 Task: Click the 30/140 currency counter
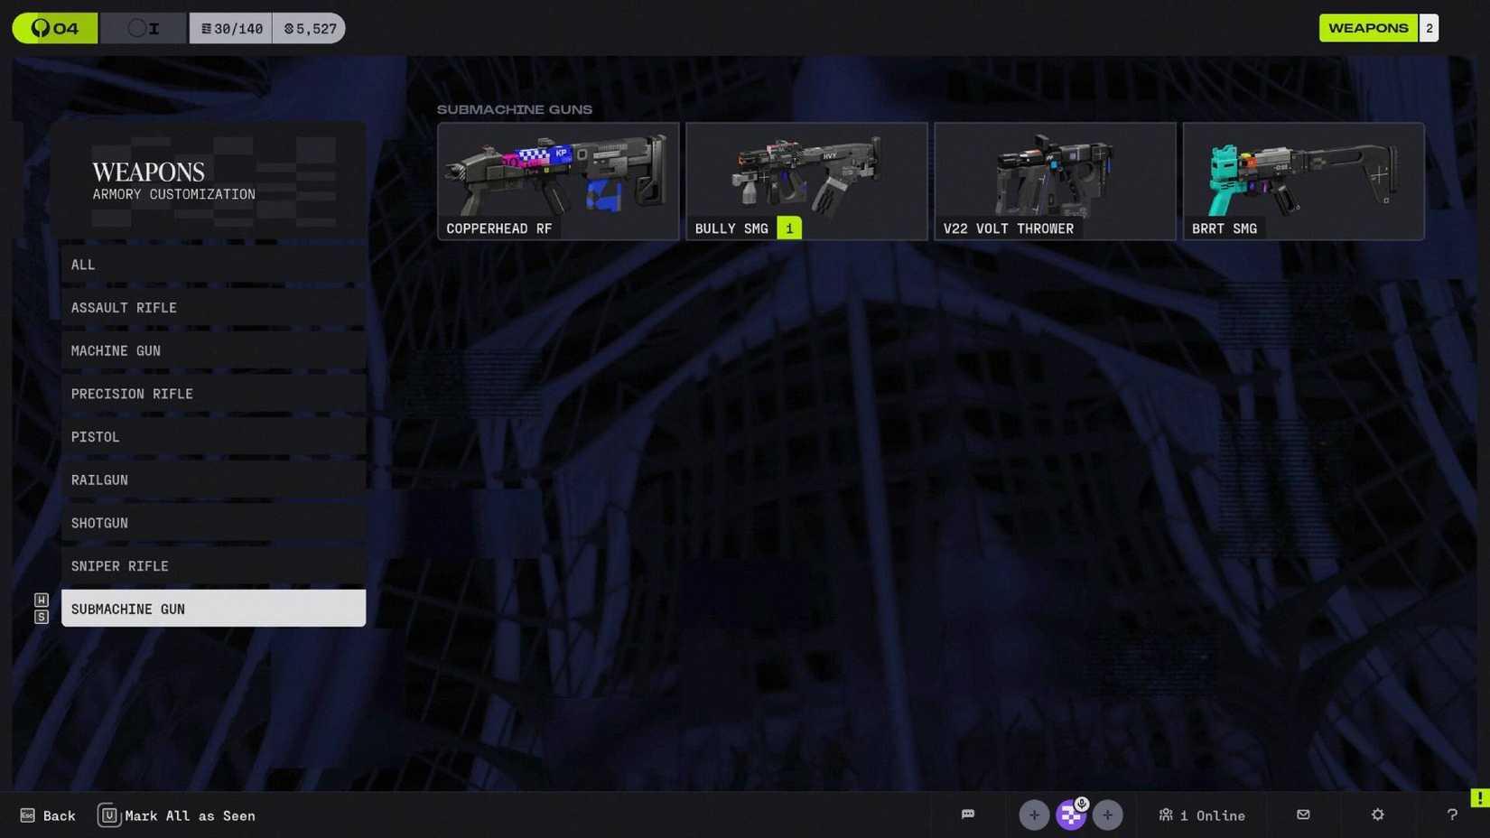pos(231,28)
